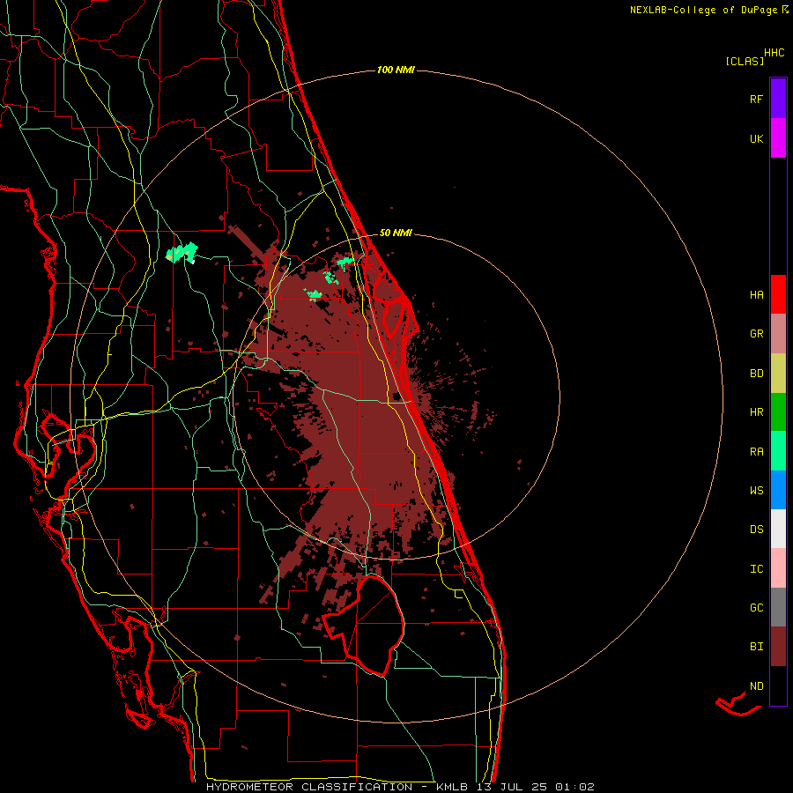Click the "01:02" timestamp text
This screenshot has height=793, width=793.
(x=574, y=787)
